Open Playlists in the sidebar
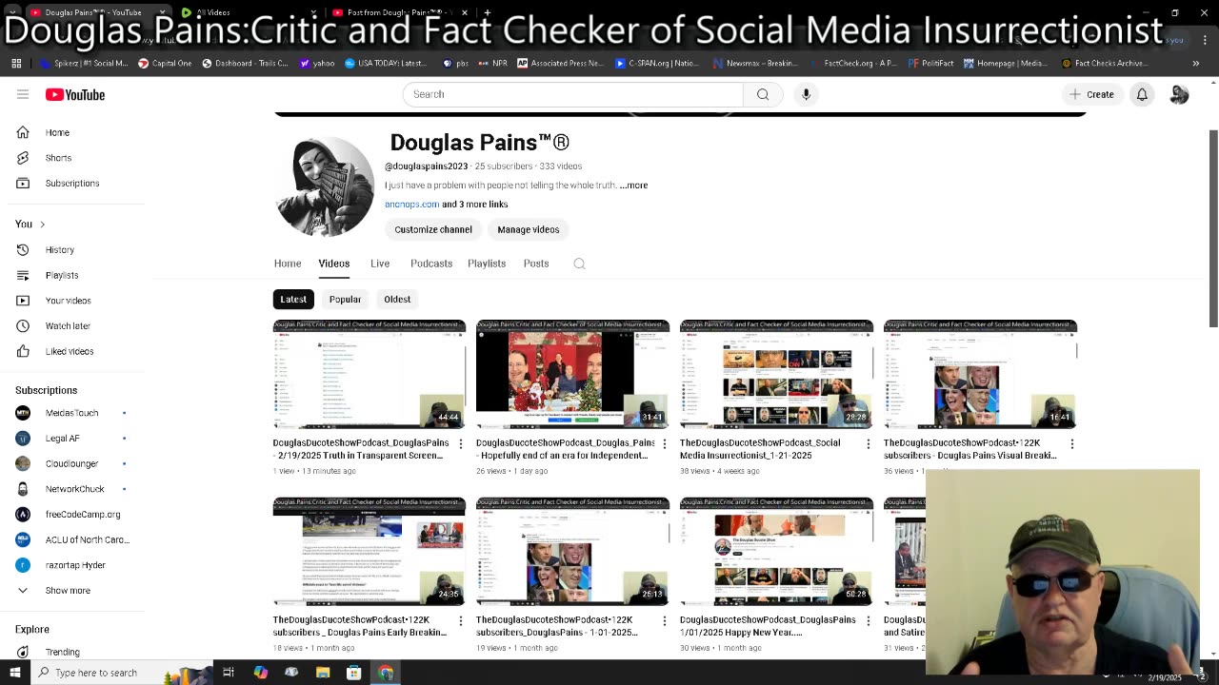This screenshot has width=1219, height=685. coord(74,275)
